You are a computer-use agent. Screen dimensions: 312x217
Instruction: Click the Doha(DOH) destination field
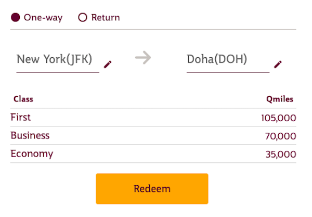224,59
